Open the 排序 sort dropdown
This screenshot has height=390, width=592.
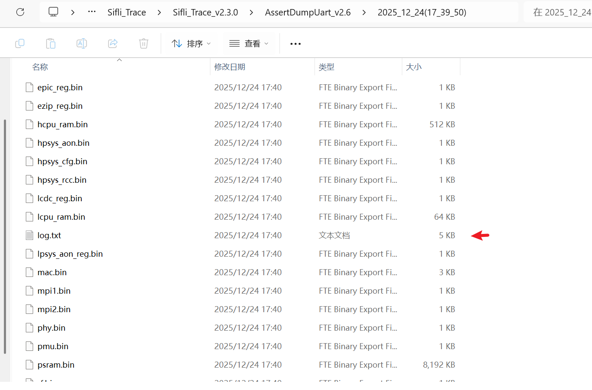191,43
